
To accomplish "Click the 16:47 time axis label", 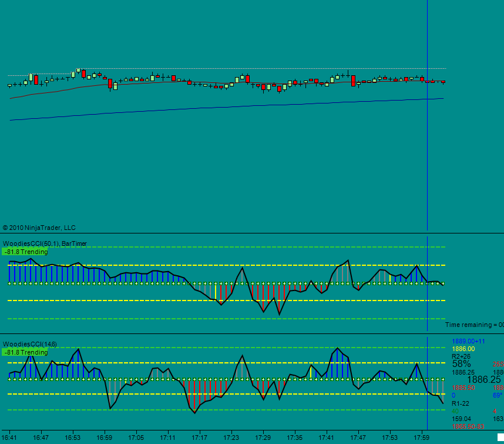I will [x=41, y=438].
